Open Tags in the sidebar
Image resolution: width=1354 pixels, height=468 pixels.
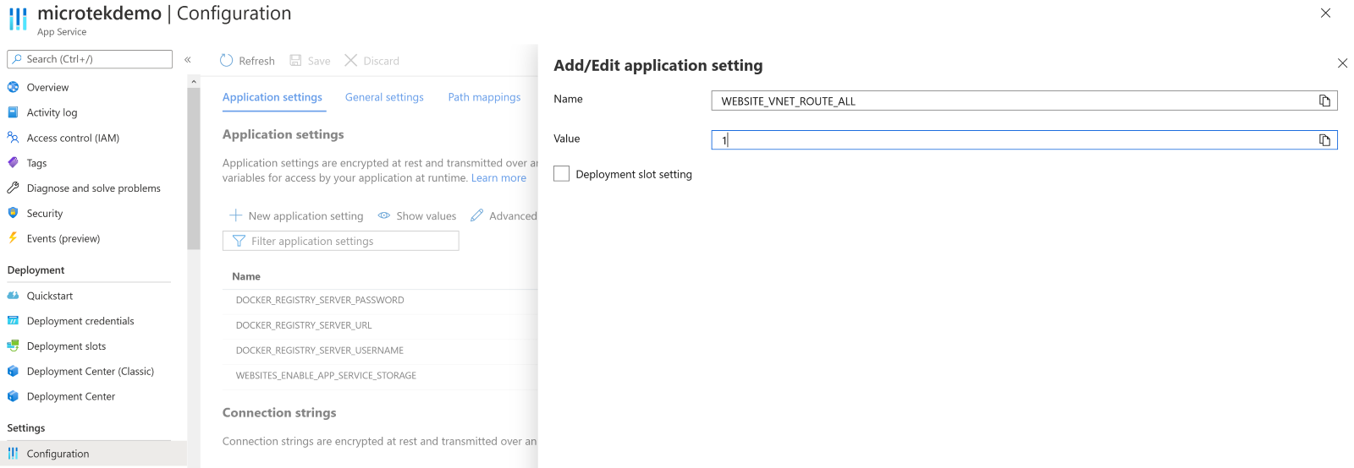36,163
